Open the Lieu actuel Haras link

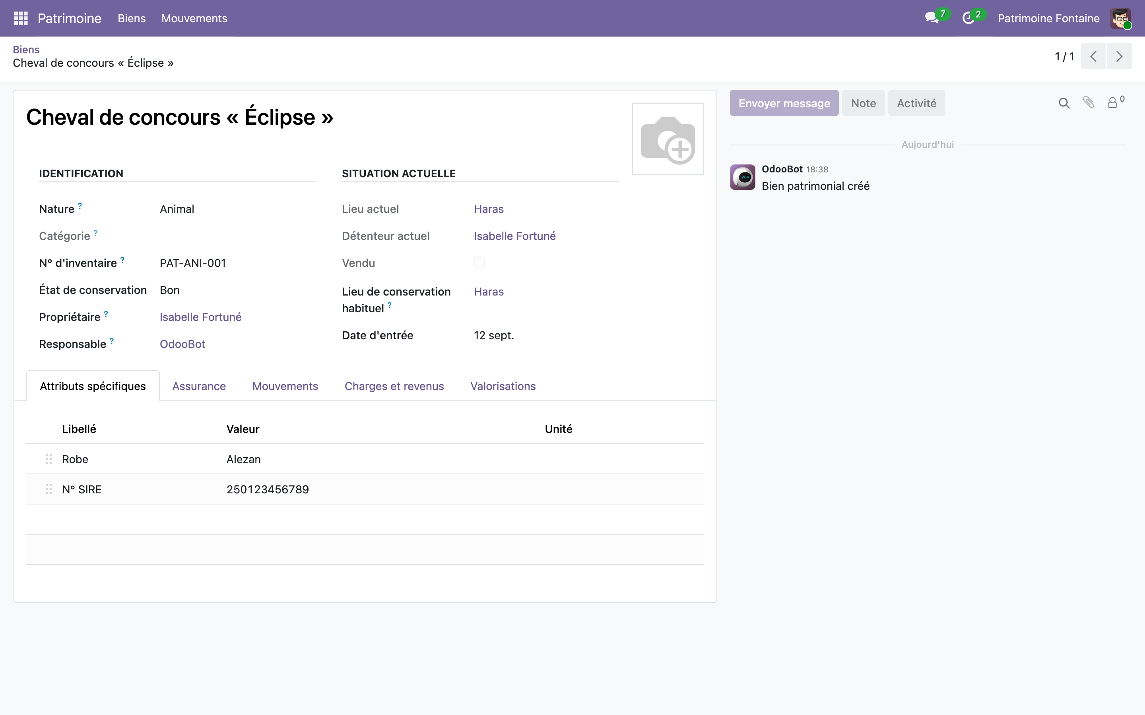coord(489,209)
